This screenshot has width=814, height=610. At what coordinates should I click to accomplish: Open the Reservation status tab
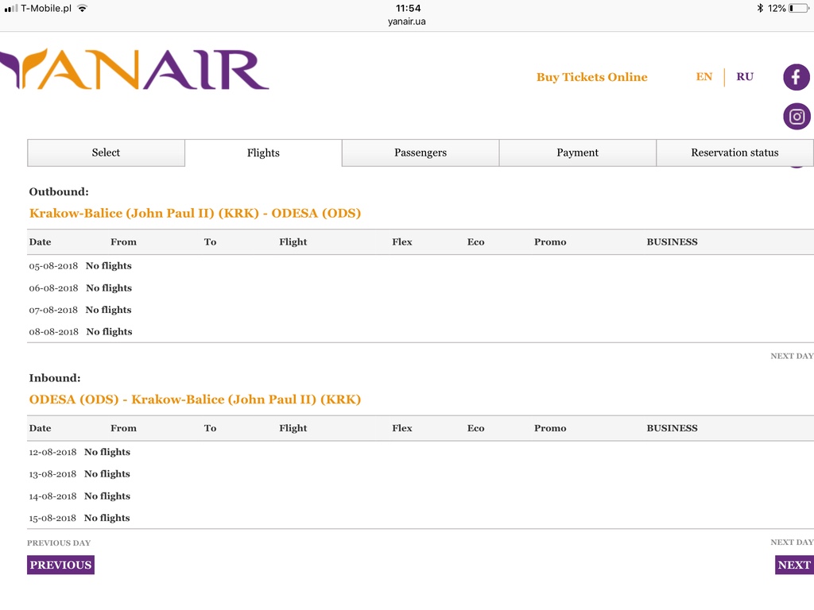pos(735,152)
